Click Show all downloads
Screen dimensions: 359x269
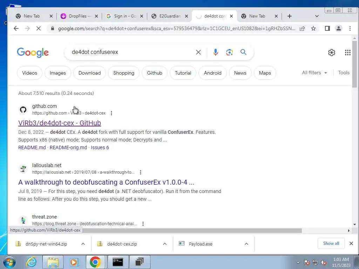[331, 243]
